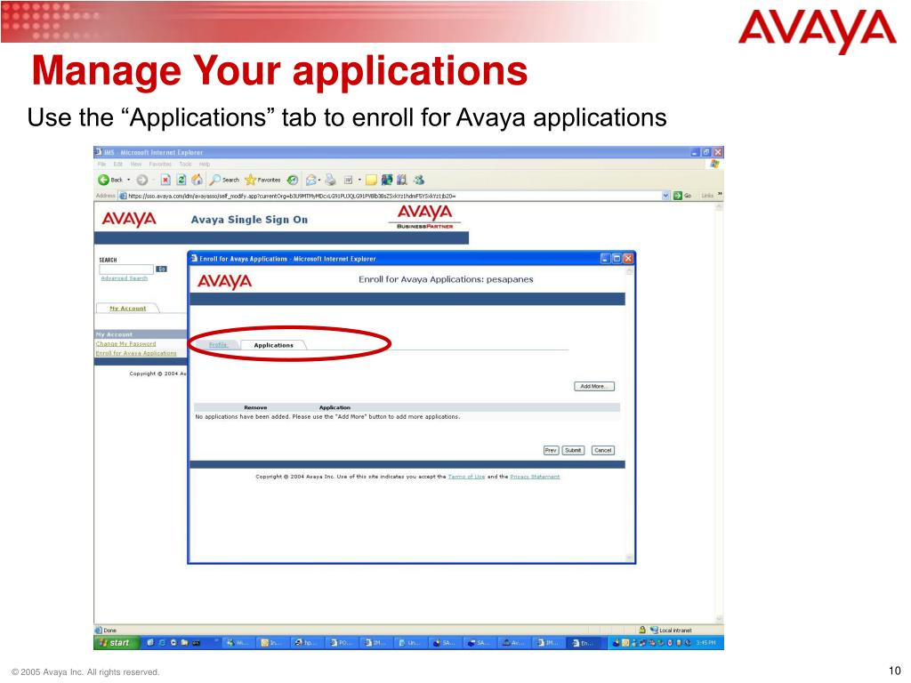911x683 pixels.
Task: Open the Back button history dropdown arrow
Action: click(128, 180)
